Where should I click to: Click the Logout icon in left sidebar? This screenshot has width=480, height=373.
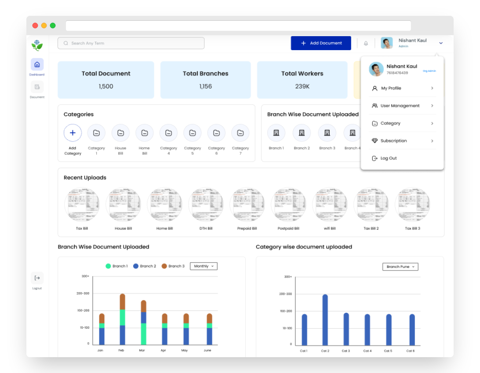[37, 278]
